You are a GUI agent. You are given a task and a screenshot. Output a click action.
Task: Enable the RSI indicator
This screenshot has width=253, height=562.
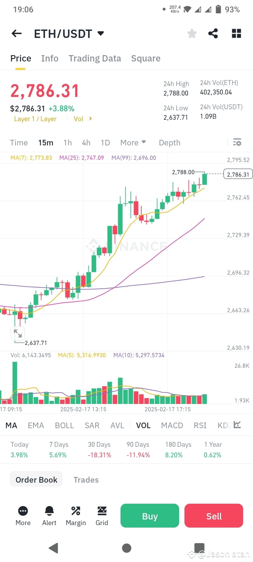(200, 425)
